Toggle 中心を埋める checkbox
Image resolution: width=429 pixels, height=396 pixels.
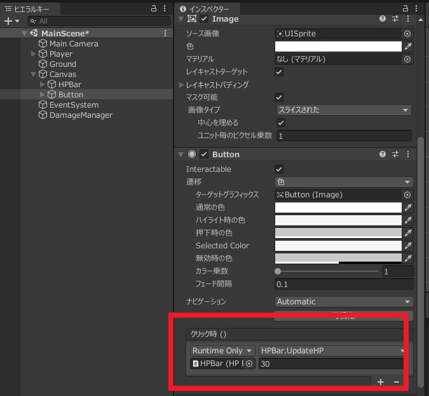[x=281, y=123]
